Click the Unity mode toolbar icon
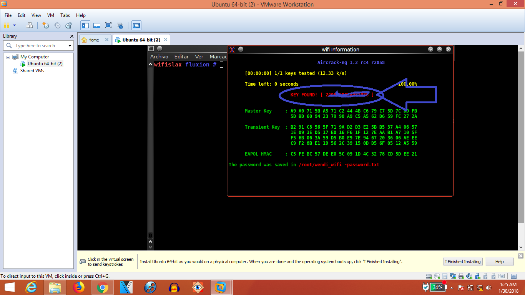The width and height of the screenshot is (525, 295). (120, 25)
